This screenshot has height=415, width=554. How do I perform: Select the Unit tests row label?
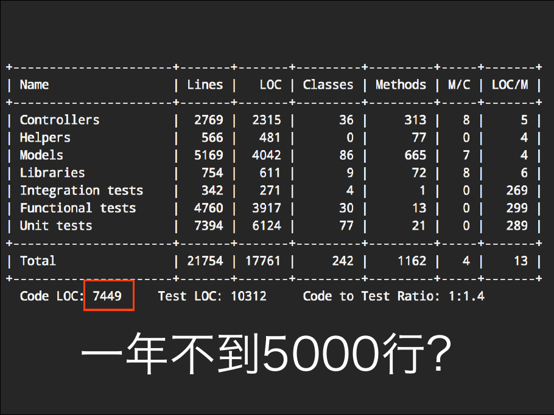coord(56,226)
